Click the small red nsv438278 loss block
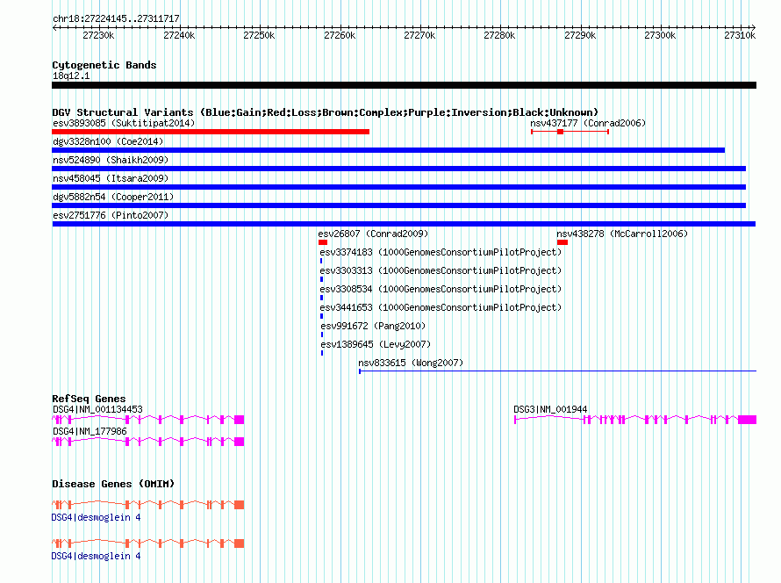This screenshot has width=781, height=583. click(x=562, y=242)
